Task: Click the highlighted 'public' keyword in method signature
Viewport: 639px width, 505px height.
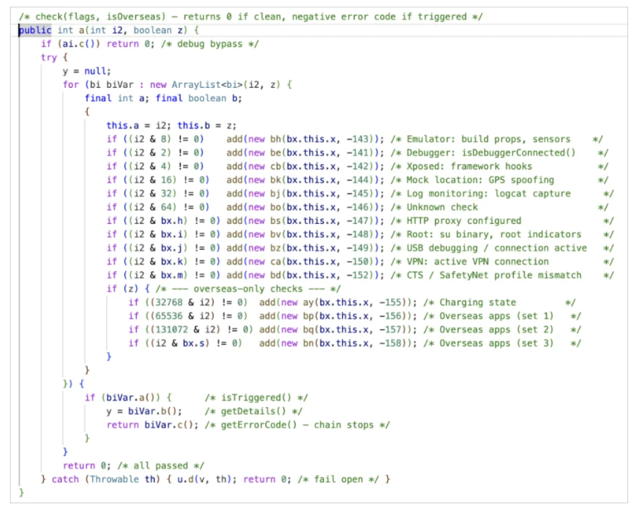Action: (x=36, y=31)
